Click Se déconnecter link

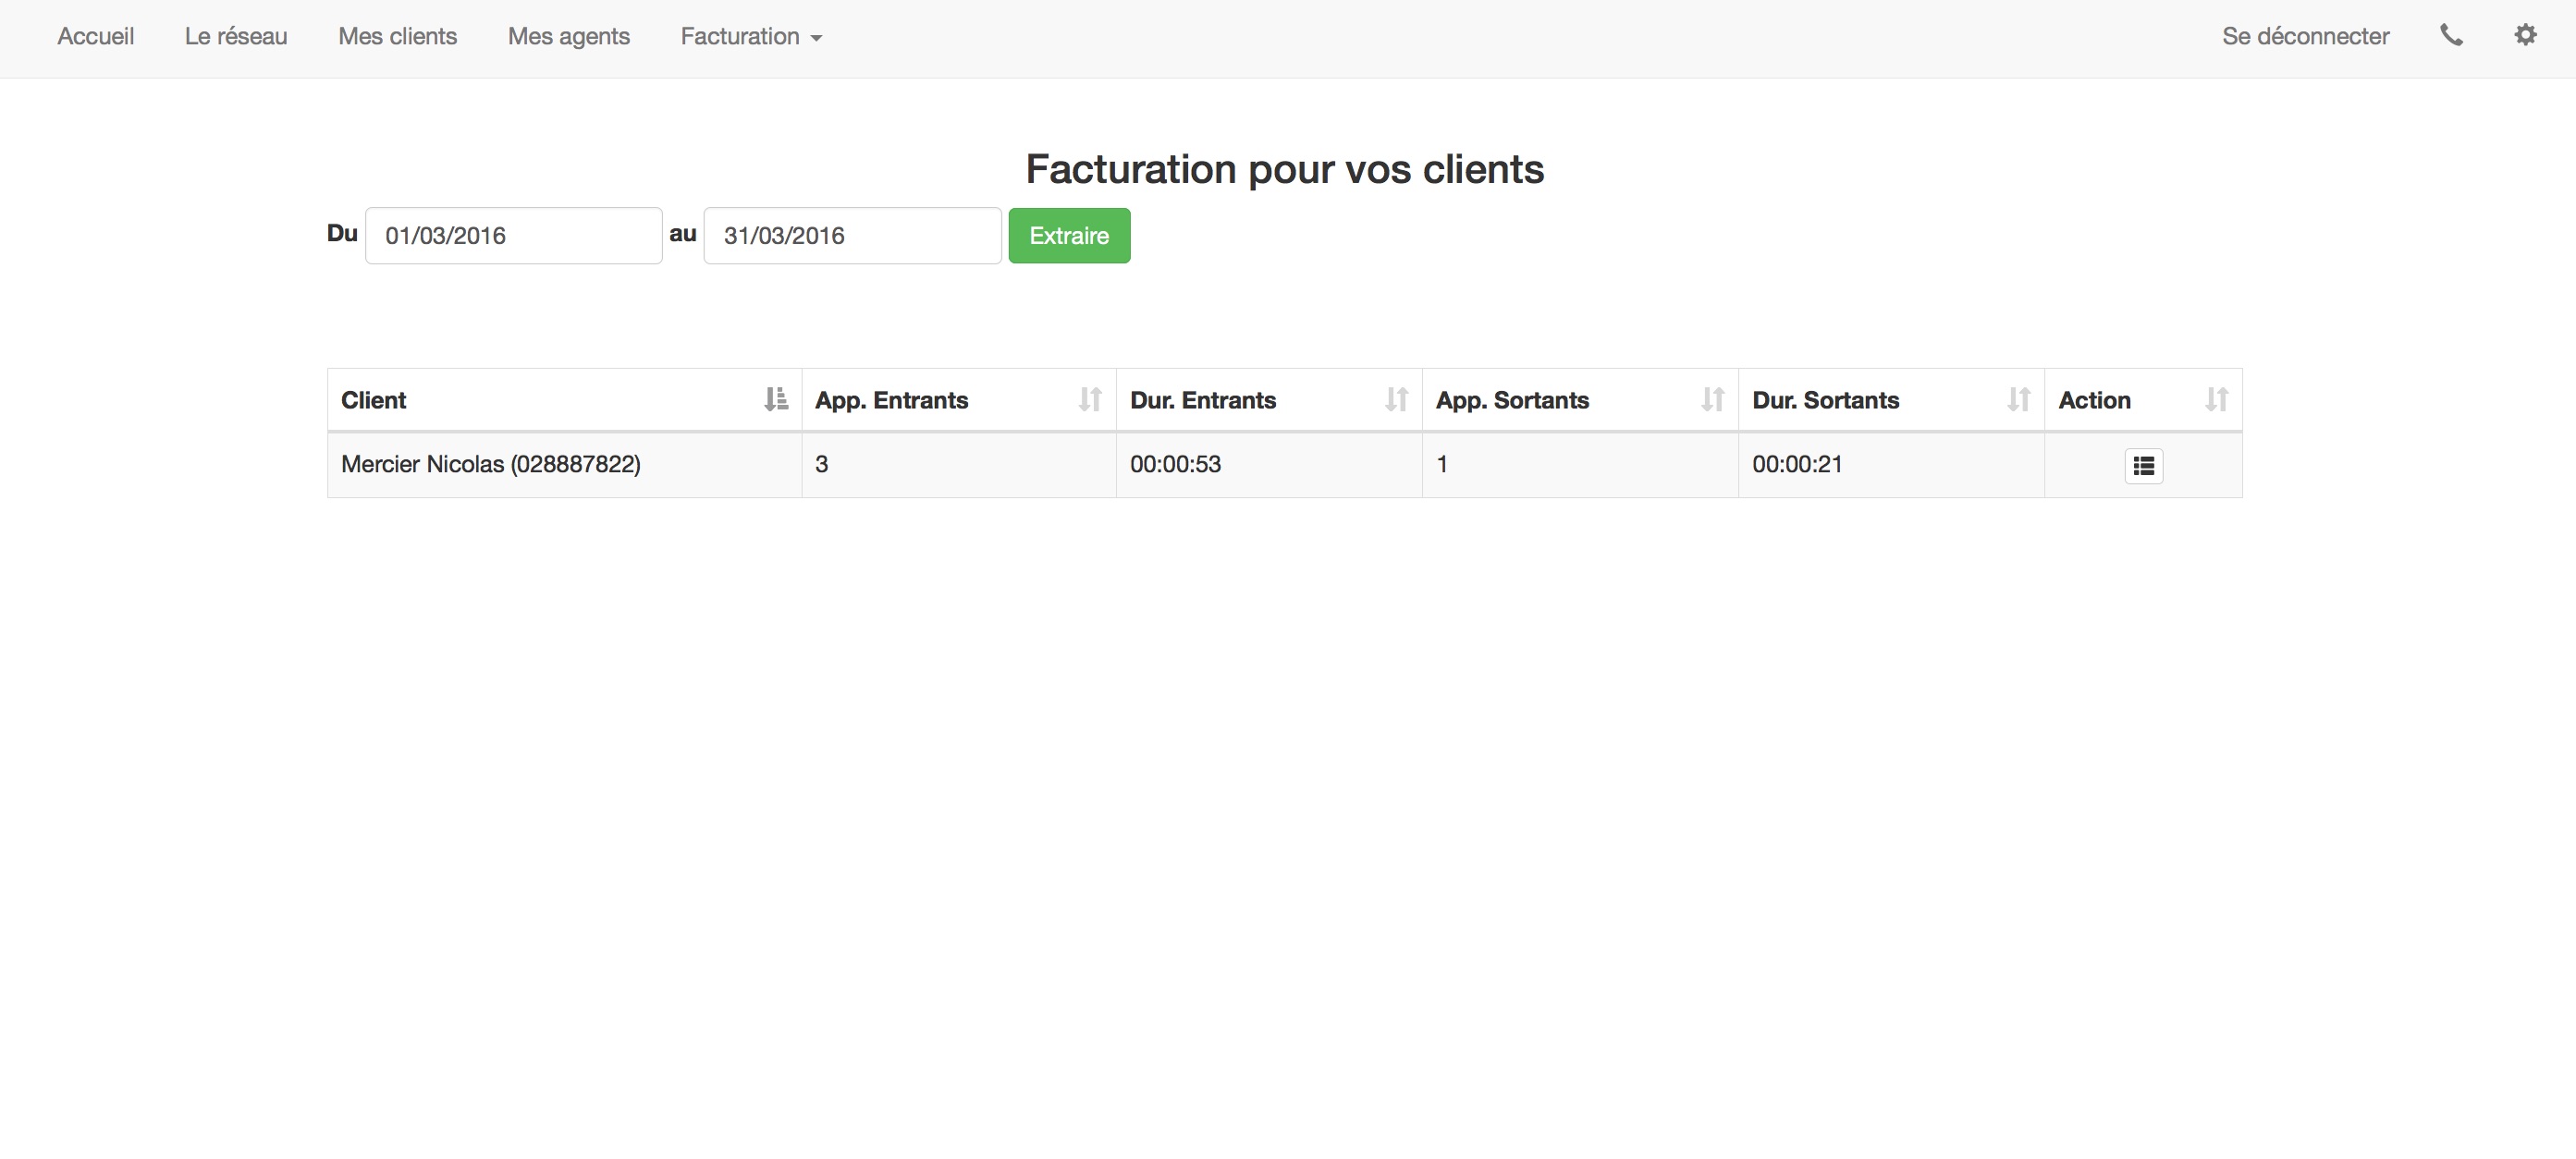pyautogui.click(x=2305, y=37)
